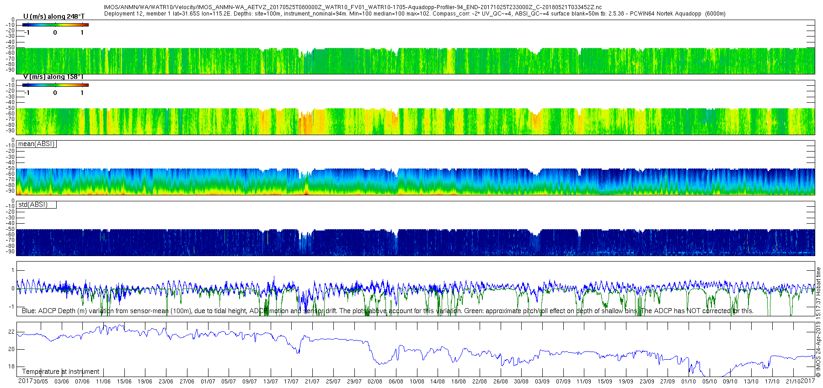Click the -90 depth tick in the U velocity panel
Screen dimensions: 823x388
[10, 70]
